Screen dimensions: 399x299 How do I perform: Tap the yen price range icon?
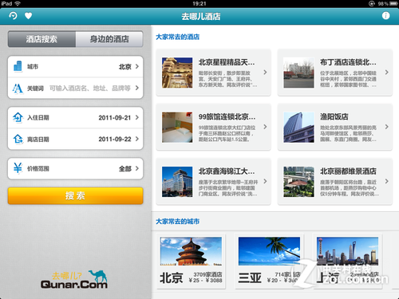18,168
